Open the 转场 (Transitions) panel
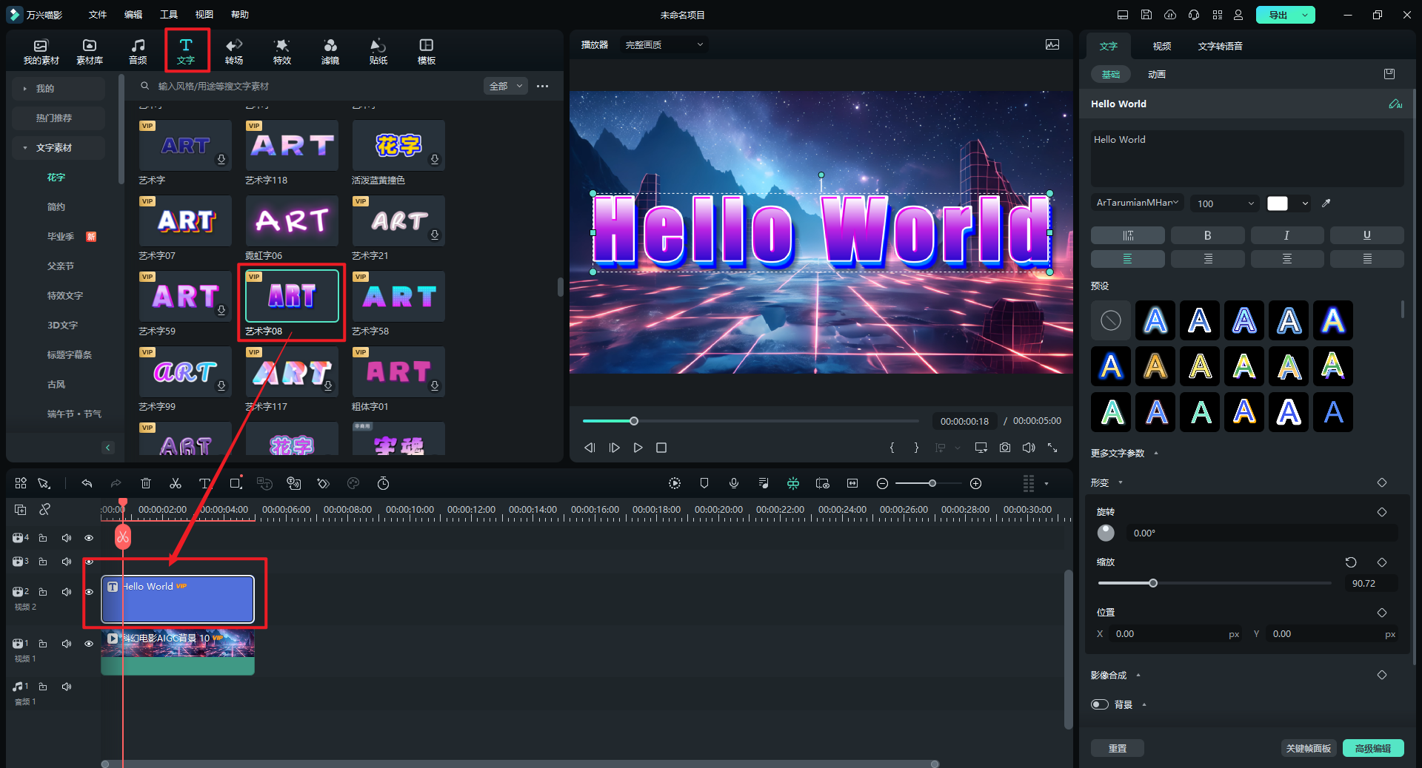 point(234,51)
